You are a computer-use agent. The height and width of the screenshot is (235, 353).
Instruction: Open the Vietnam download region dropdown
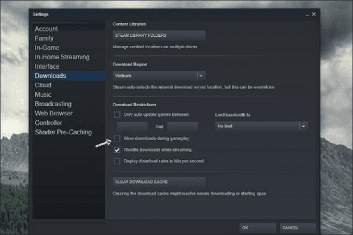point(159,76)
